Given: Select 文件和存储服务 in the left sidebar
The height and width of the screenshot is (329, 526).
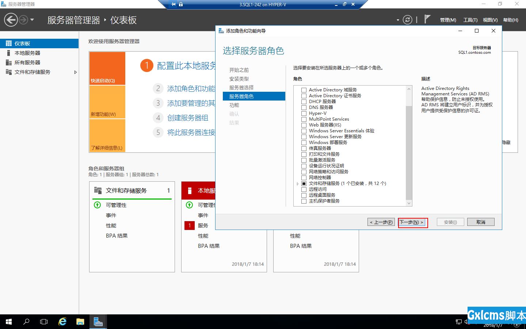Looking at the screenshot, I should pyautogui.click(x=39, y=72).
